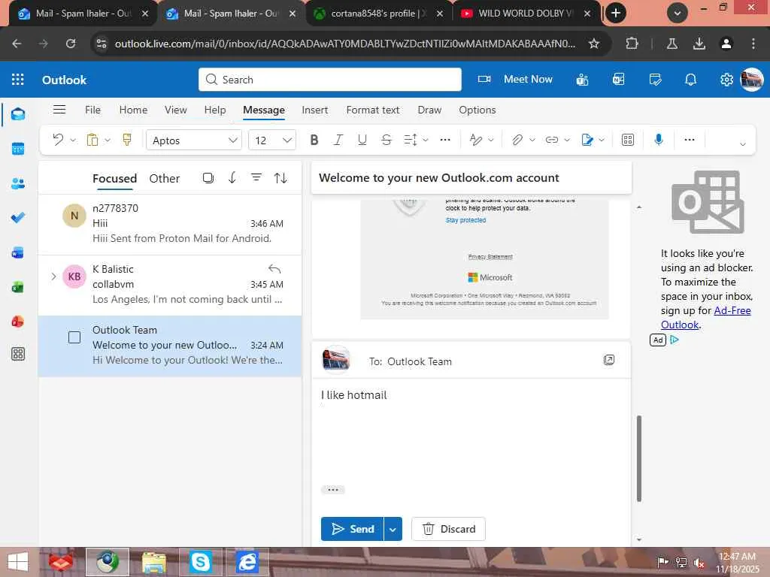Click the Signature pen icon
The height and width of the screenshot is (577, 770).
pos(587,140)
